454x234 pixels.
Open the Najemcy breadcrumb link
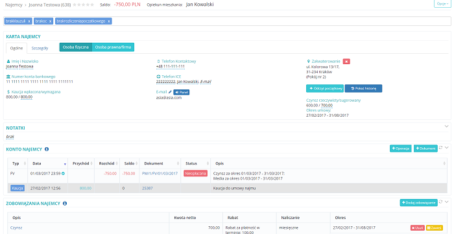14,5
